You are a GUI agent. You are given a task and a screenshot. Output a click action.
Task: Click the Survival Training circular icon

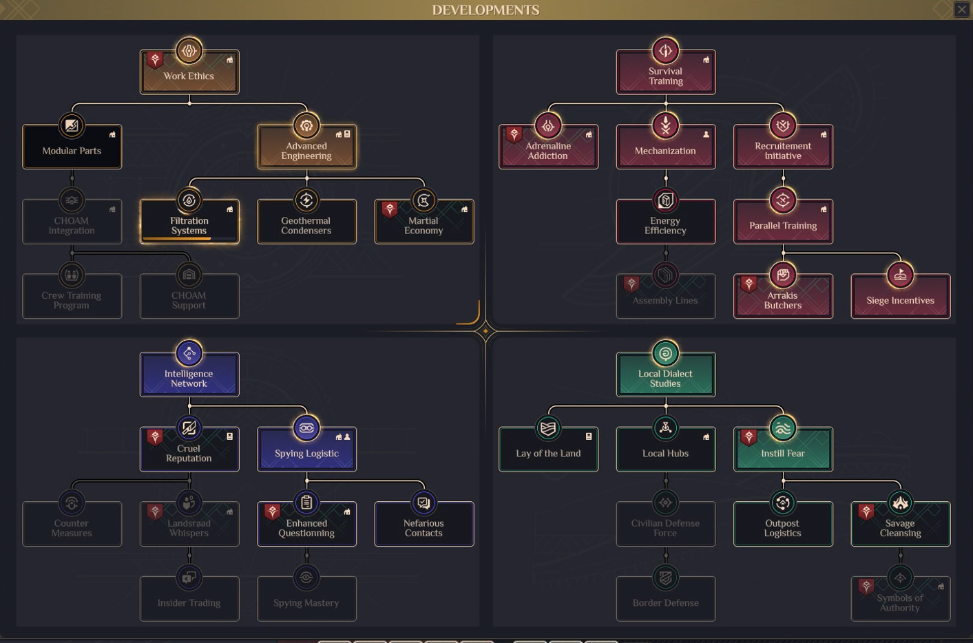click(665, 50)
